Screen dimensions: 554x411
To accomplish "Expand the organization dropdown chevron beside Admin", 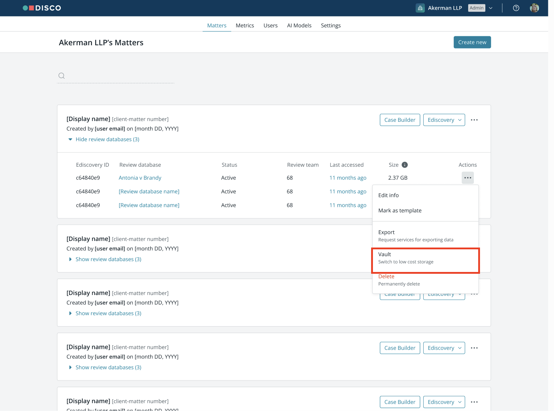I will pyautogui.click(x=491, y=8).
